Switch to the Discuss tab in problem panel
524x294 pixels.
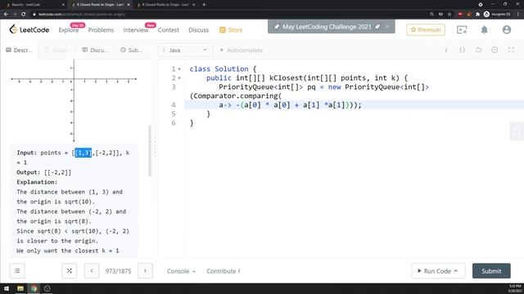coord(95,50)
